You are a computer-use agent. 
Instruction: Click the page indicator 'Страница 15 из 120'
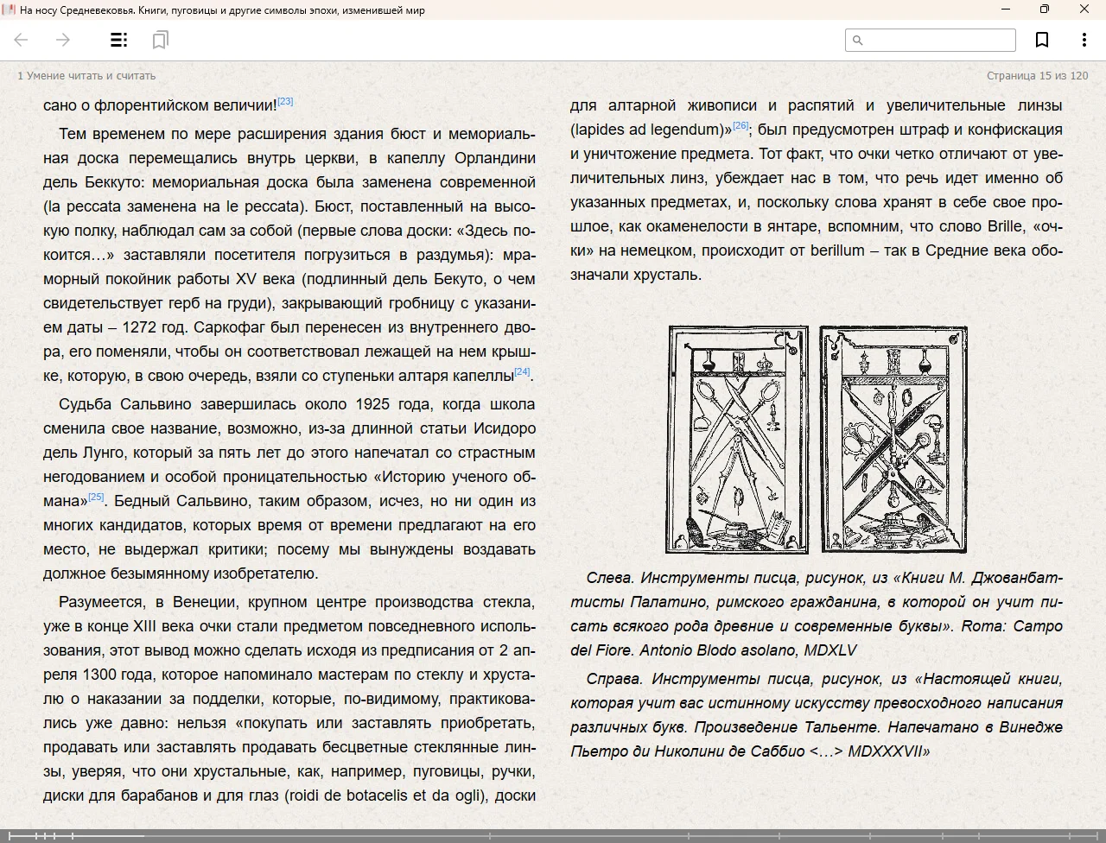point(1037,76)
